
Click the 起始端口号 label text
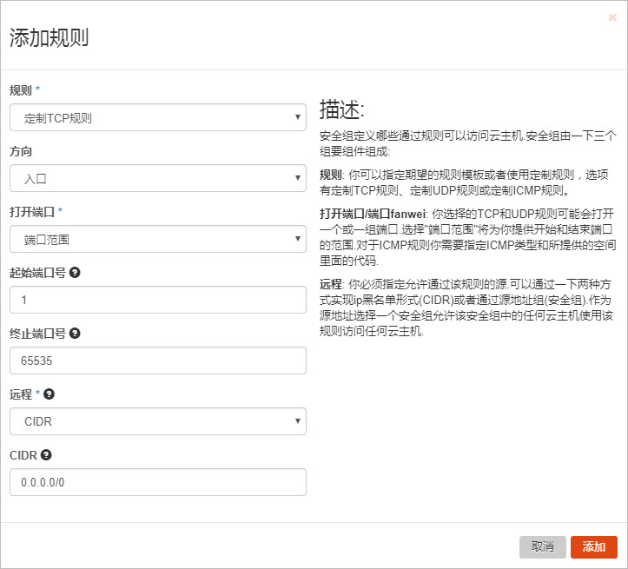tap(37, 273)
